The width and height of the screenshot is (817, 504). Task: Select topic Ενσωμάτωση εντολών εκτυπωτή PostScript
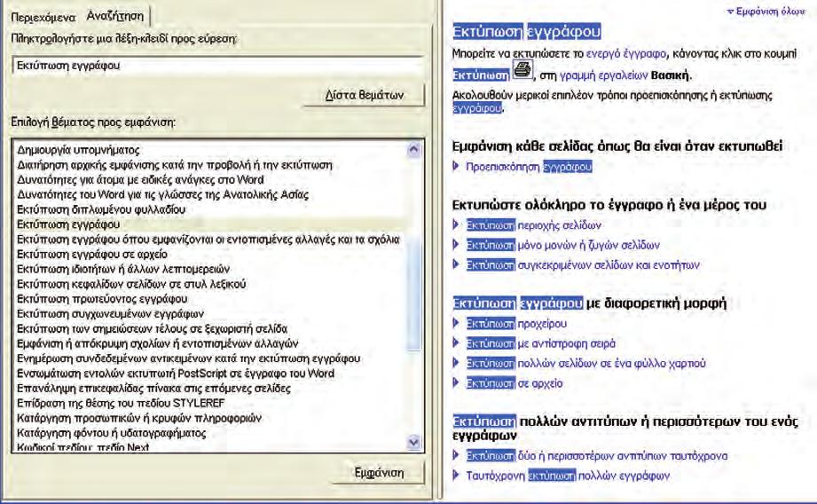(176, 374)
